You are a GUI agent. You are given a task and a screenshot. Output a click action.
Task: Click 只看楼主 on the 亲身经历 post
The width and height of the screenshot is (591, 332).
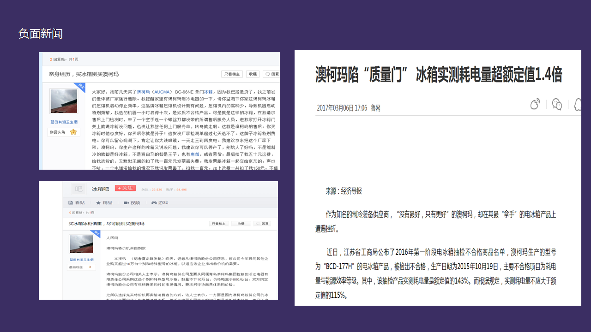point(232,74)
